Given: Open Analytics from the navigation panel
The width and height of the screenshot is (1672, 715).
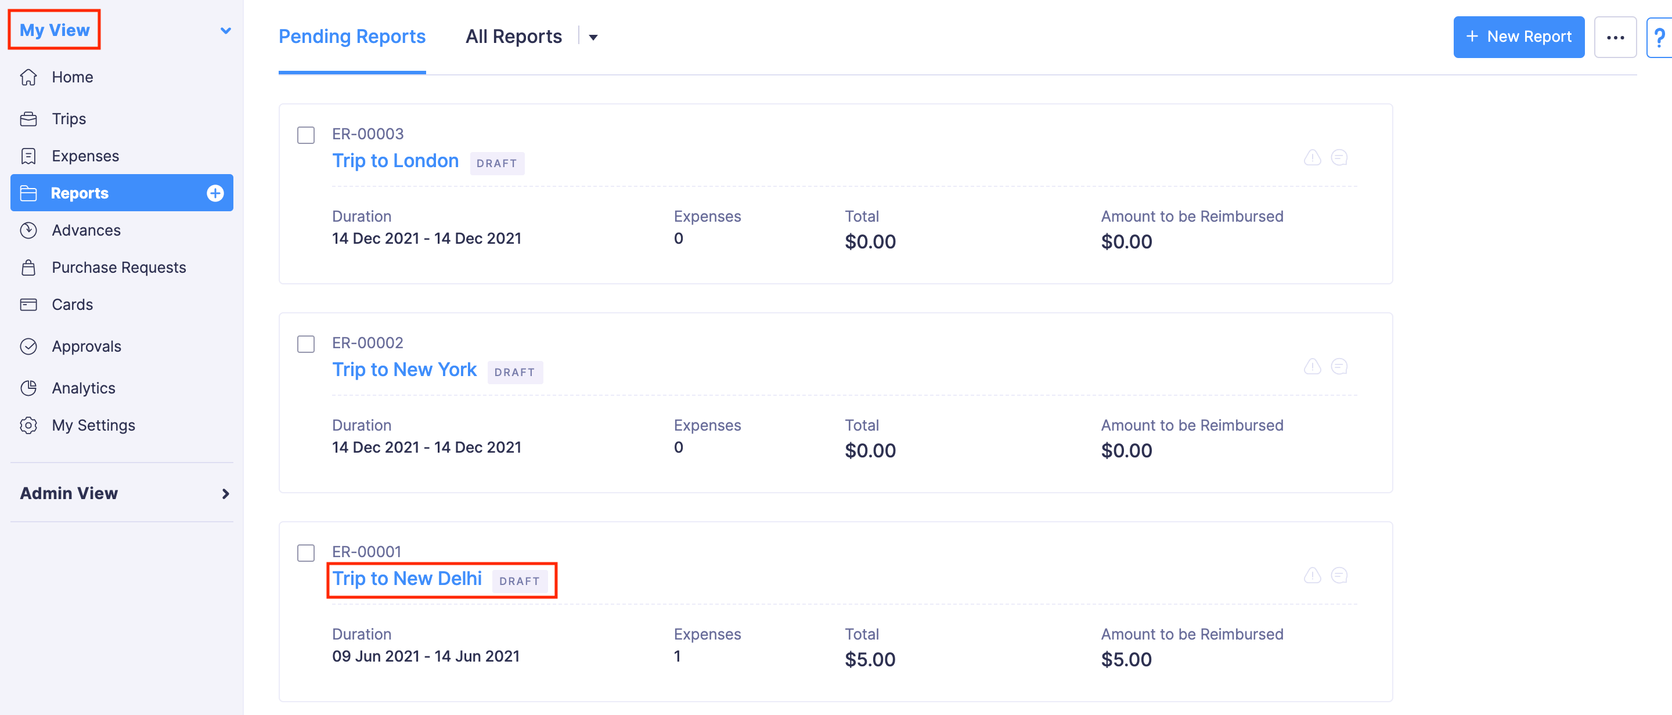Looking at the screenshot, I should pos(83,387).
